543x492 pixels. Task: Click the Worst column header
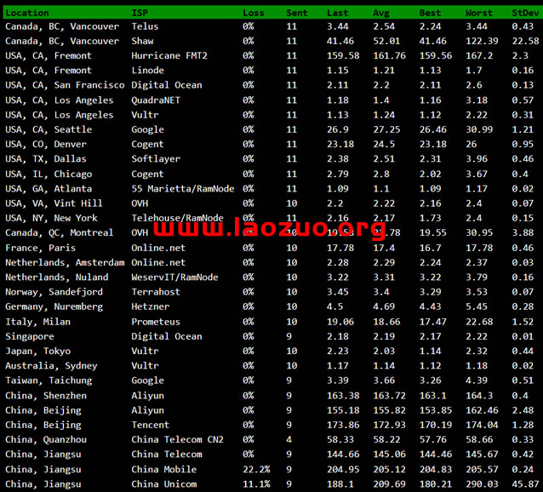(x=478, y=13)
